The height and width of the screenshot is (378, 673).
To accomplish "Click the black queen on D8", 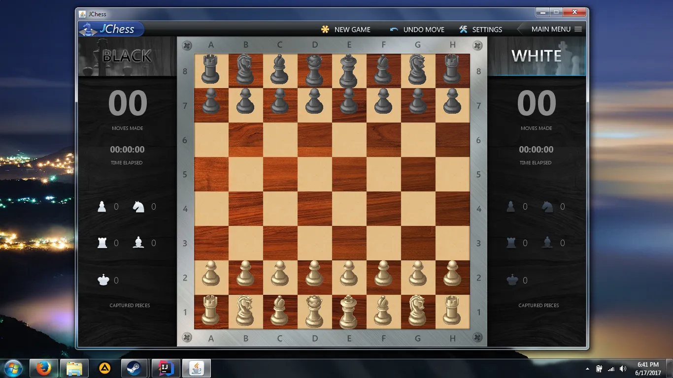I will click(314, 70).
